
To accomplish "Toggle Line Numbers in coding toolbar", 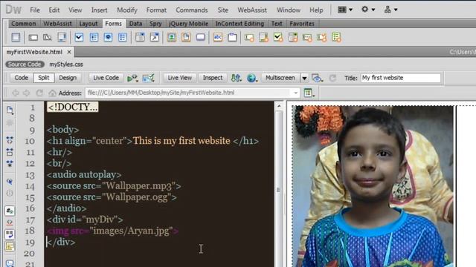I will [10, 211].
